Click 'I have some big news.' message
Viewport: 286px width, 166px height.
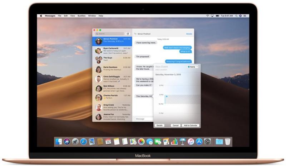pyautogui.click(x=146, y=43)
